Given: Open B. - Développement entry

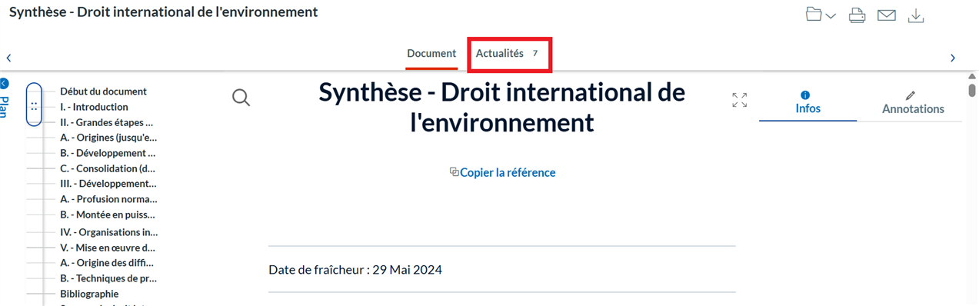Looking at the screenshot, I should click(x=108, y=153).
